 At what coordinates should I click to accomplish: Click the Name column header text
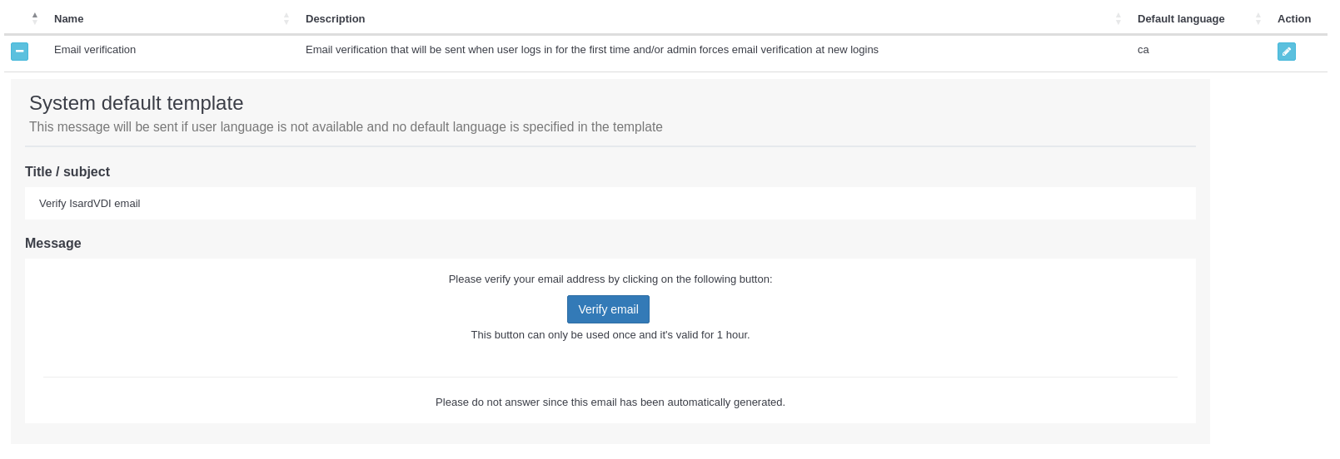tap(69, 18)
